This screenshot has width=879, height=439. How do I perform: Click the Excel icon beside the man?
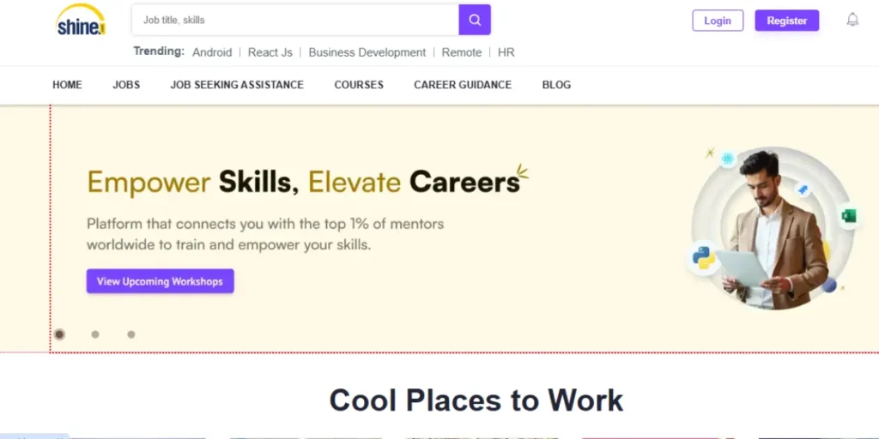pyautogui.click(x=848, y=216)
